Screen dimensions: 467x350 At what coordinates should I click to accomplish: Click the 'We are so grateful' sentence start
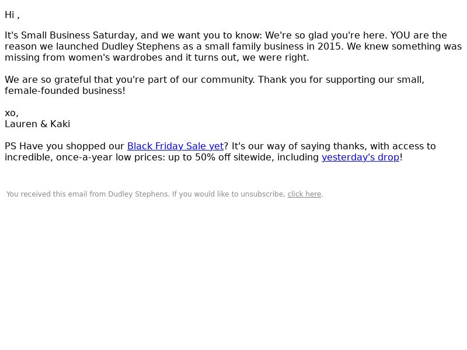[x=48, y=80]
